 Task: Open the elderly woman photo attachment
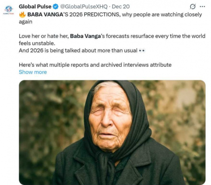(112, 132)
